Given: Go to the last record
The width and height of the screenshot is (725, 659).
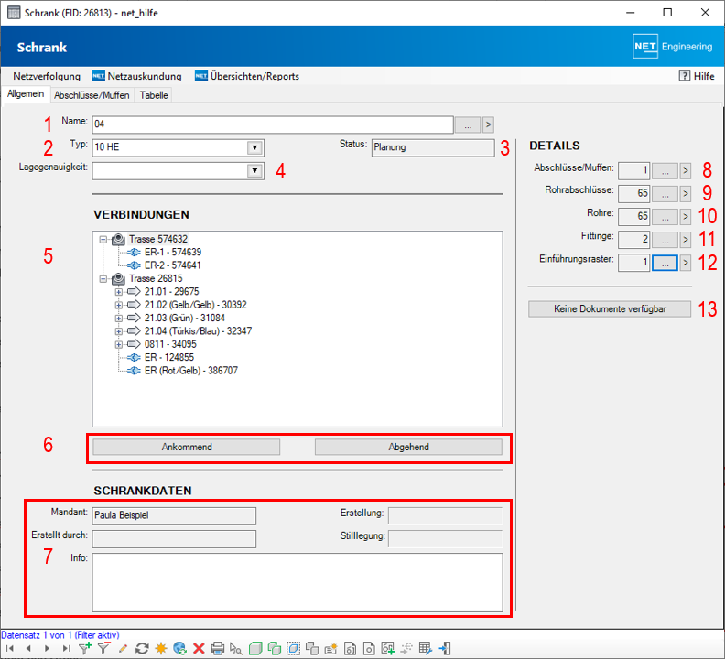Looking at the screenshot, I should click(66, 648).
